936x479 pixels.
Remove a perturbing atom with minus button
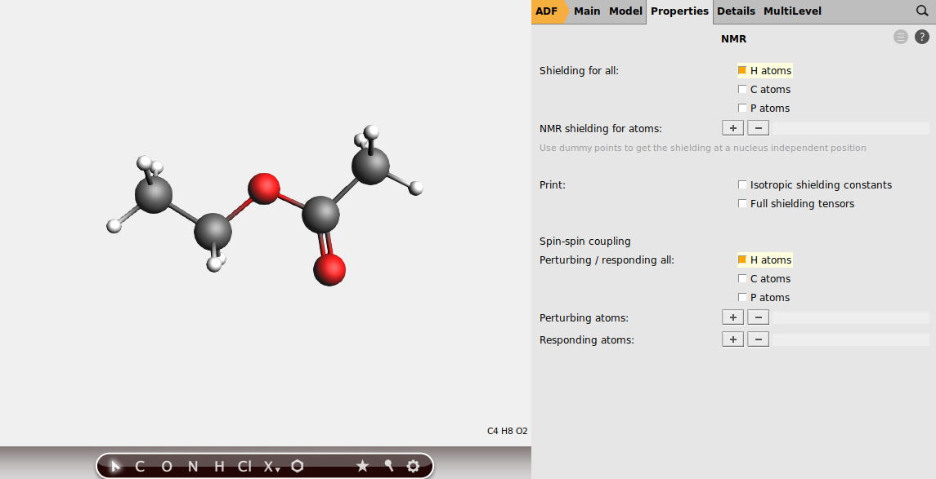pos(758,317)
